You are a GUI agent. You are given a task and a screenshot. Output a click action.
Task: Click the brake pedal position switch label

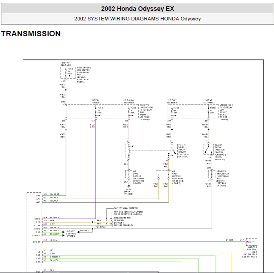pyautogui.click(x=220, y=152)
